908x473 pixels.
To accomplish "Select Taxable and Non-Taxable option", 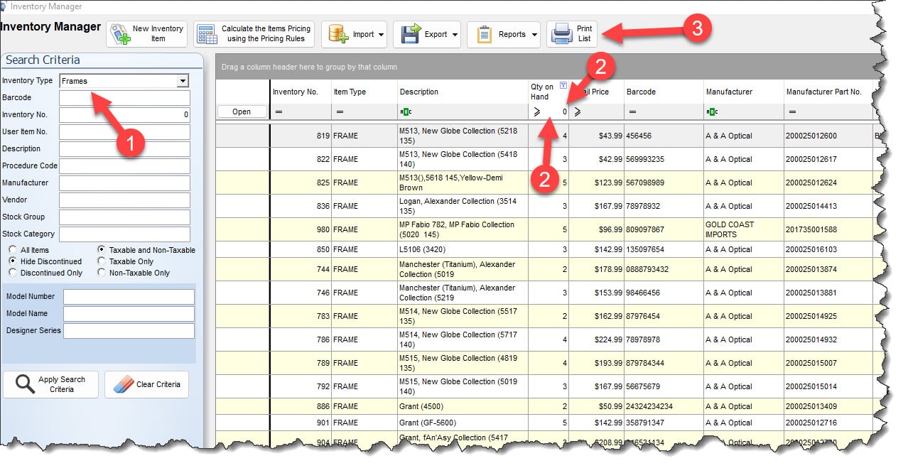I will pyautogui.click(x=102, y=250).
